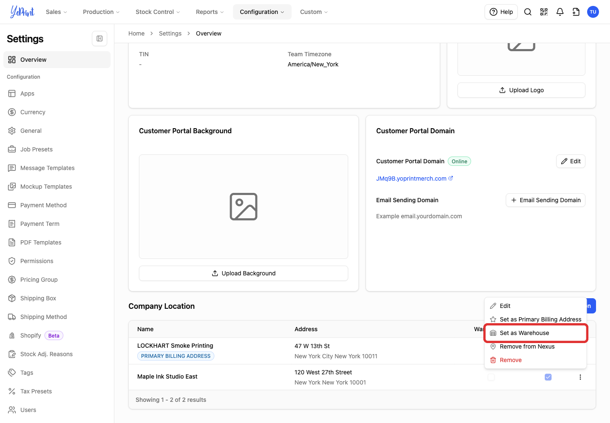The height and width of the screenshot is (423, 610).
Task: Edit the Customer Portal Domain
Action: tap(571, 161)
